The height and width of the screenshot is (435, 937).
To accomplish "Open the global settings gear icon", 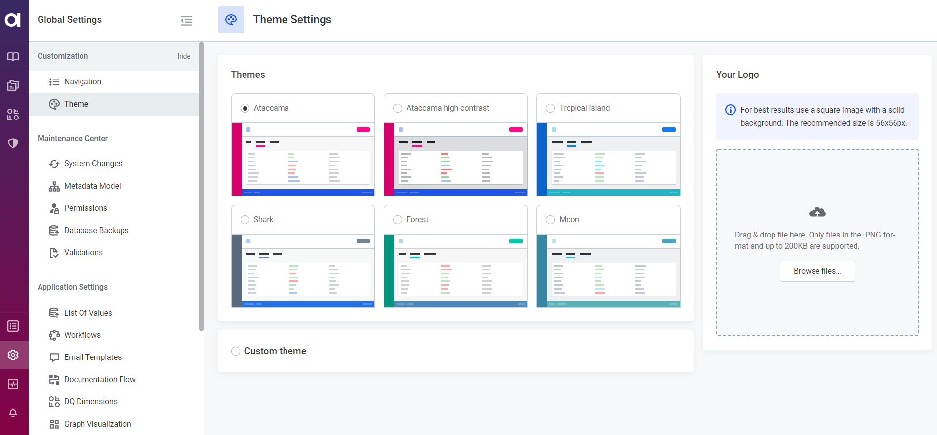I will (x=13, y=355).
